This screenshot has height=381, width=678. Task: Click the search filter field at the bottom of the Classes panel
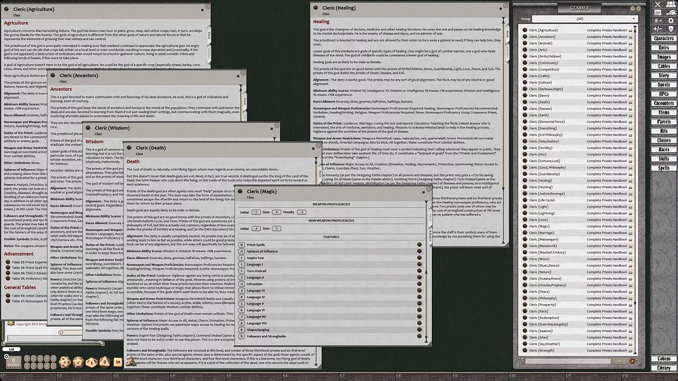pos(567,361)
